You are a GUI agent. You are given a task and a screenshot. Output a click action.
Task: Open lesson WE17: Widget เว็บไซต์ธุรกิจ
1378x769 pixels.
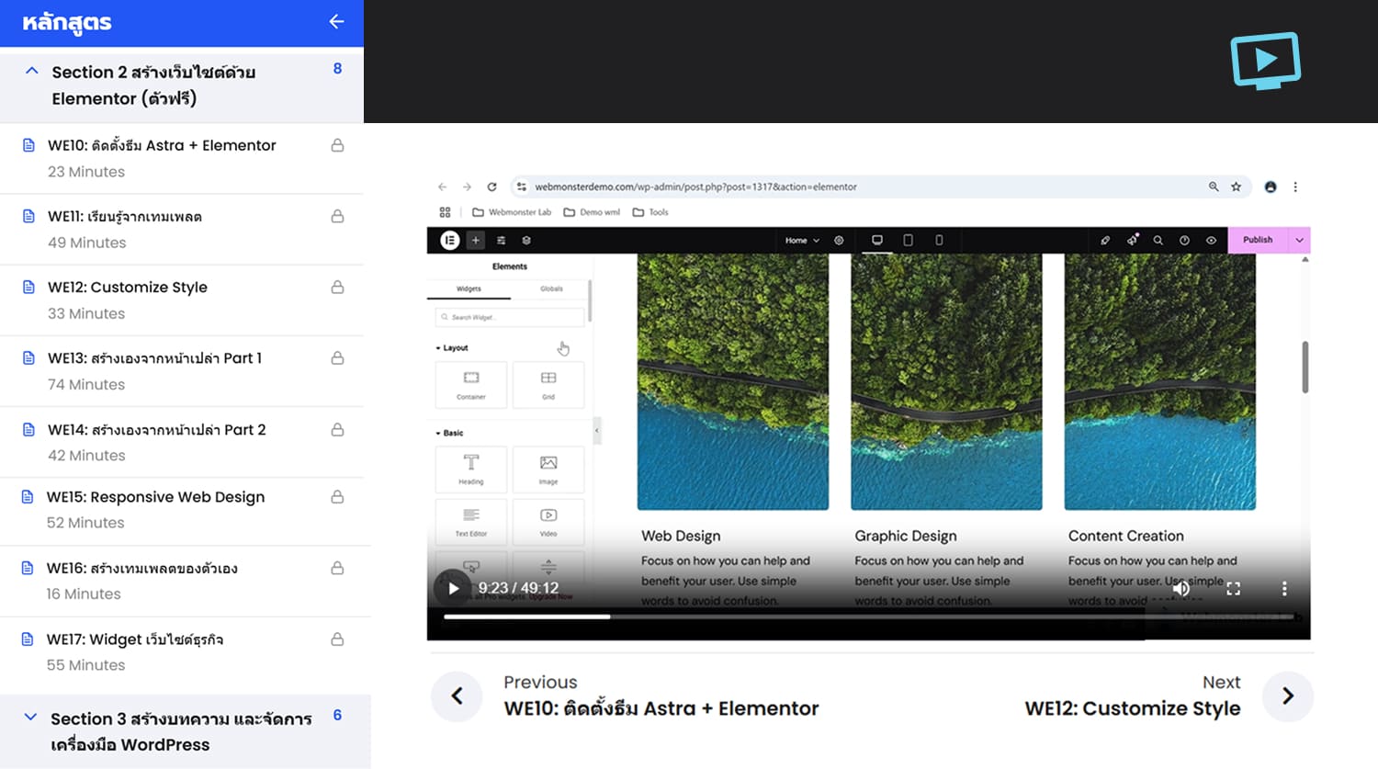point(135,639)
